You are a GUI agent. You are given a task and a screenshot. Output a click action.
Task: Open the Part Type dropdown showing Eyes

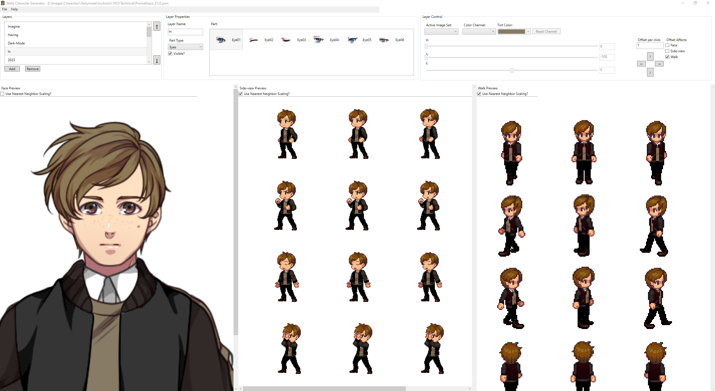coord(185,47)
